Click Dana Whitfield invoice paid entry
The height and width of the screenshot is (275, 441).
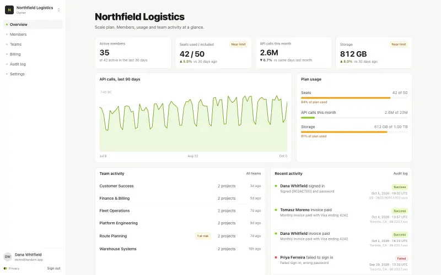click(x=341, y=239)
